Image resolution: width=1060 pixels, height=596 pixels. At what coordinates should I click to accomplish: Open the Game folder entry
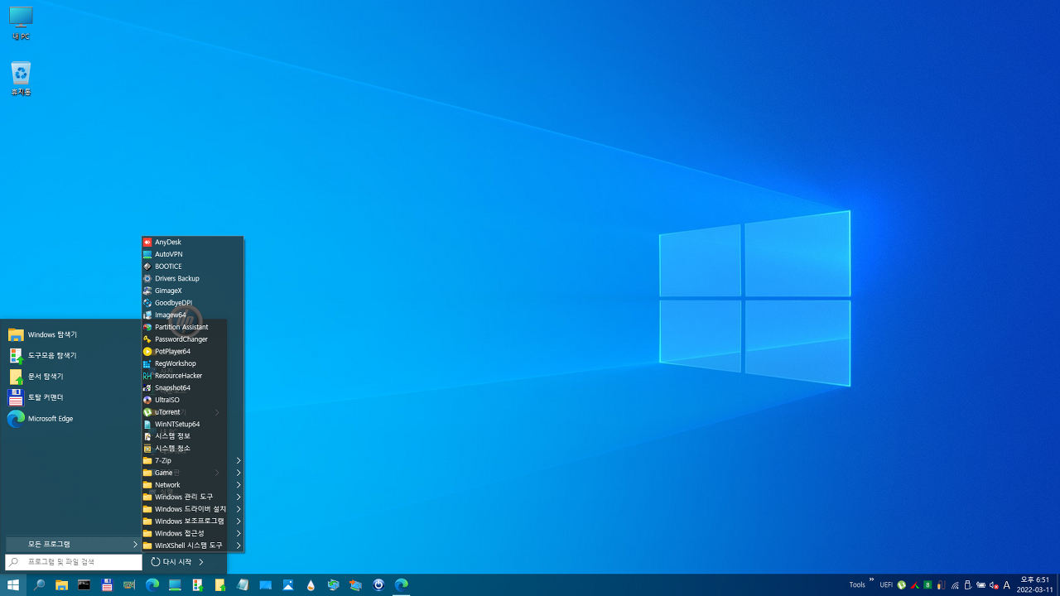pos(193,473)
